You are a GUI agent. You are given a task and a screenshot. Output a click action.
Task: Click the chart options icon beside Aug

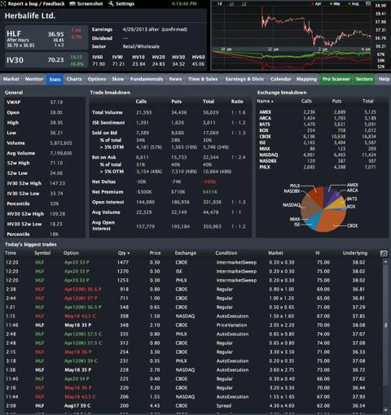(368, 4)
